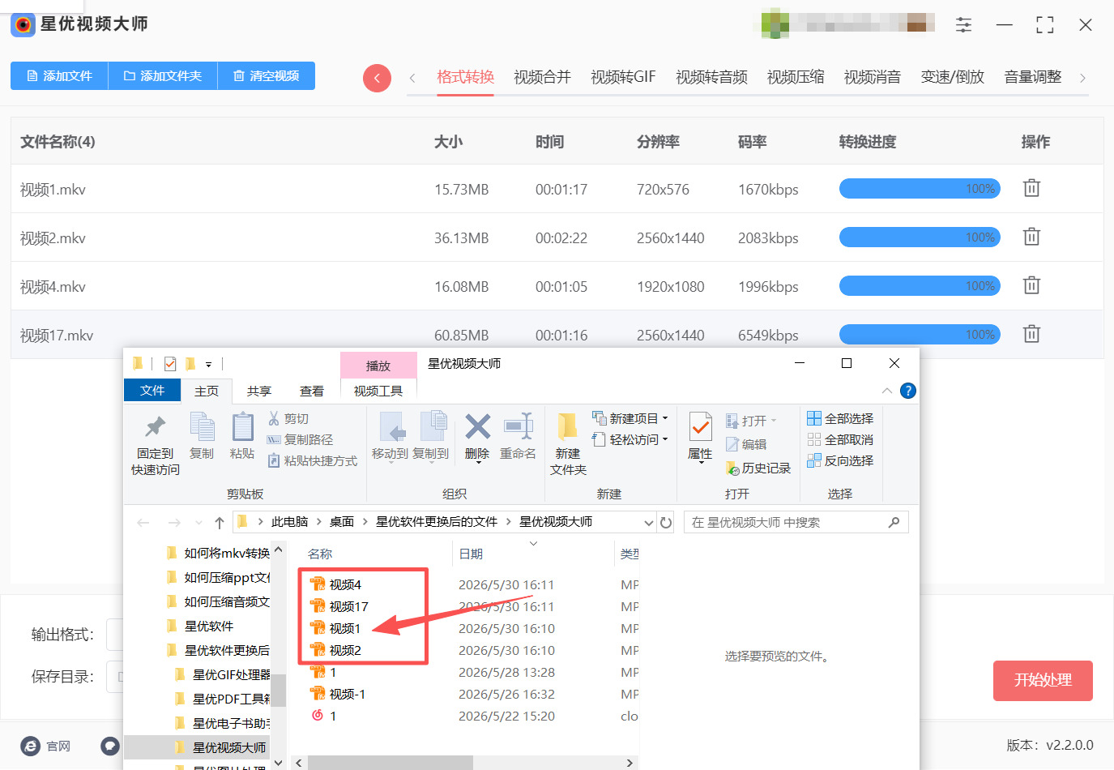Click the 复制 icon in Explorer ribbon

(x=202, y=426)
